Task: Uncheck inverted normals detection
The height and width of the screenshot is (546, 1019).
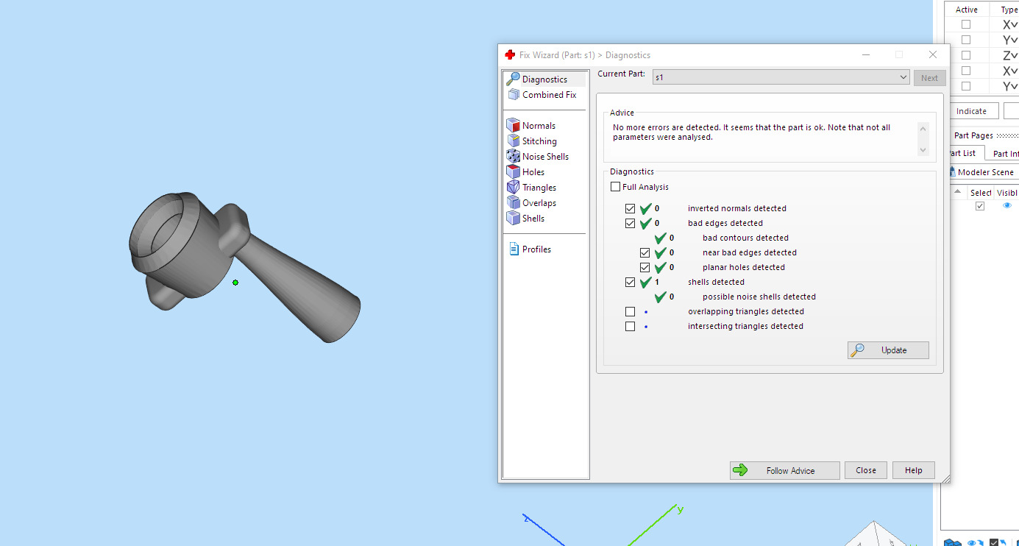Action: pos(630,208)
